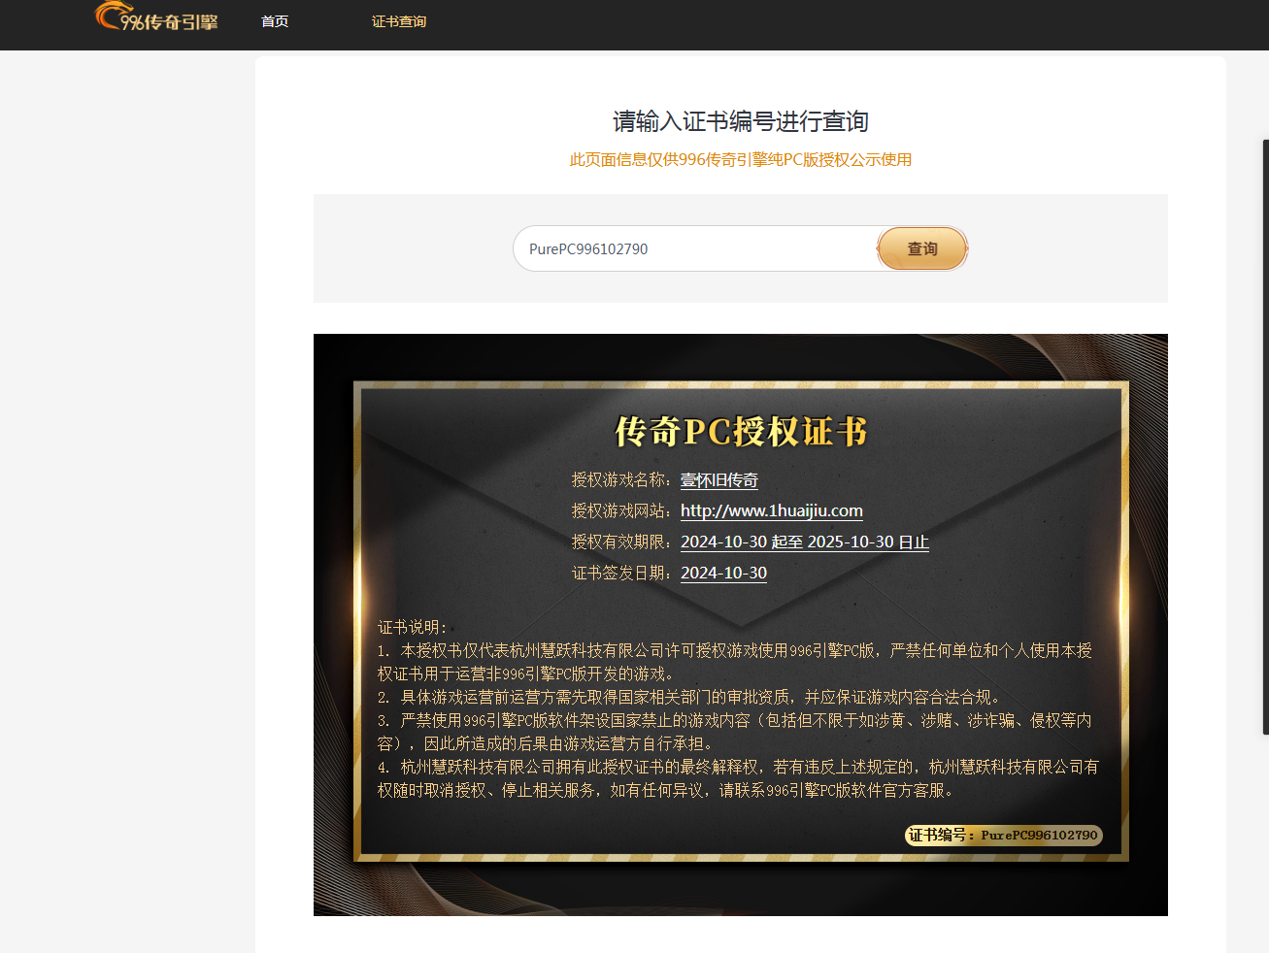Open the 首页 menu item

(x=275, y=21)
